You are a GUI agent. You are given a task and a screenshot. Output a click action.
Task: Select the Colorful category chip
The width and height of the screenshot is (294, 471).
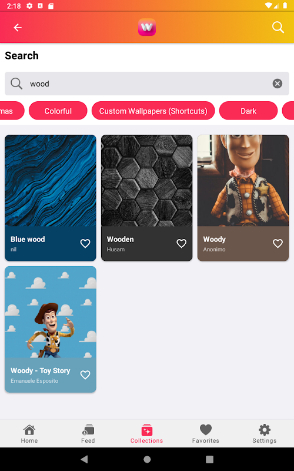[x=58, y=111]
